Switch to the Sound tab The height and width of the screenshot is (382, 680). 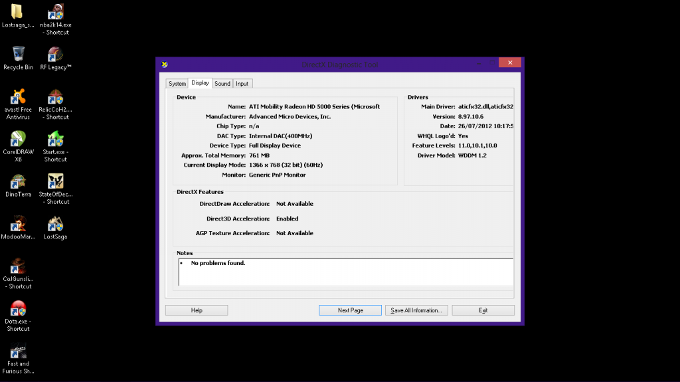(222, 83)
